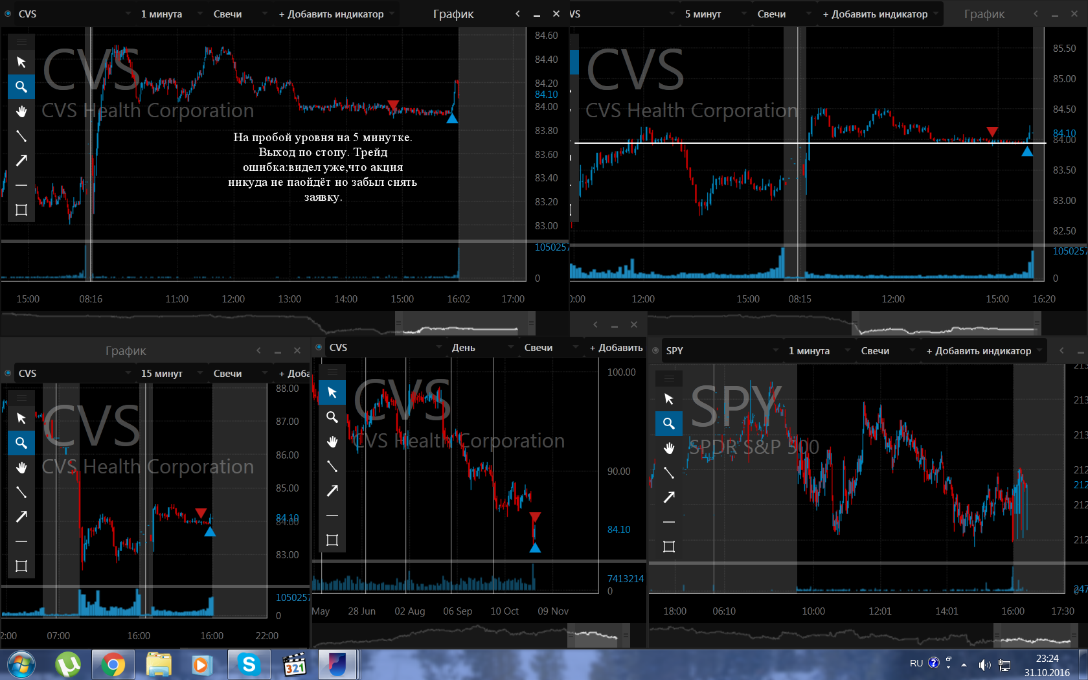Toggle the link radio beside CVS in daily chart
This screenshot has height=680, width=1088.
pyautogui.click(x=319, y=347)
